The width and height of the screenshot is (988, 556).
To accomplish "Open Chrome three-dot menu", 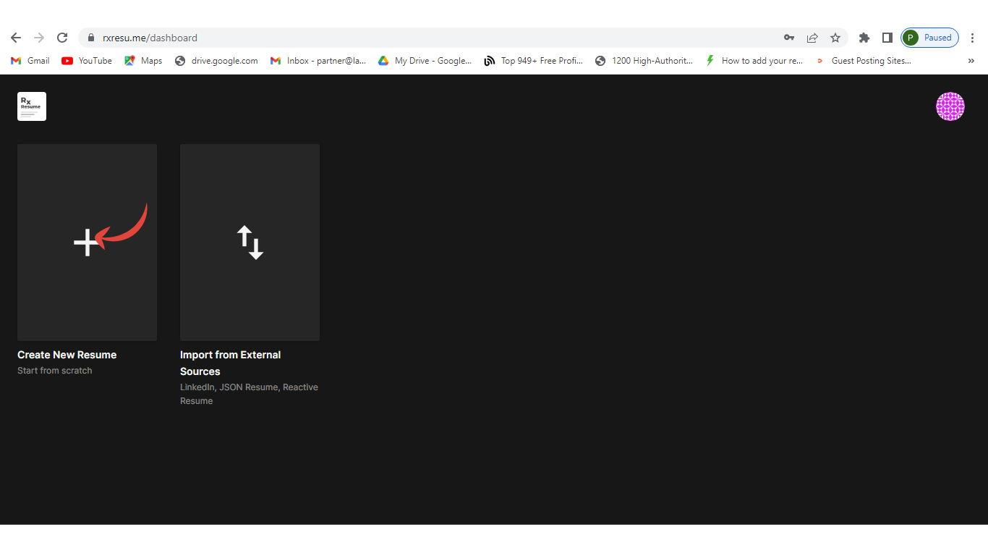I will coord(972,38).
